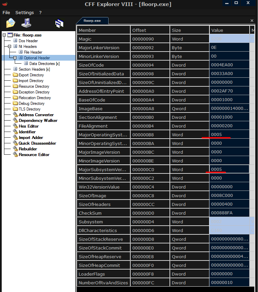The width and height of the screenshot is (258, 292).
Task: Click the CheckSum value 000888FA
Action: tap(229, 213)
